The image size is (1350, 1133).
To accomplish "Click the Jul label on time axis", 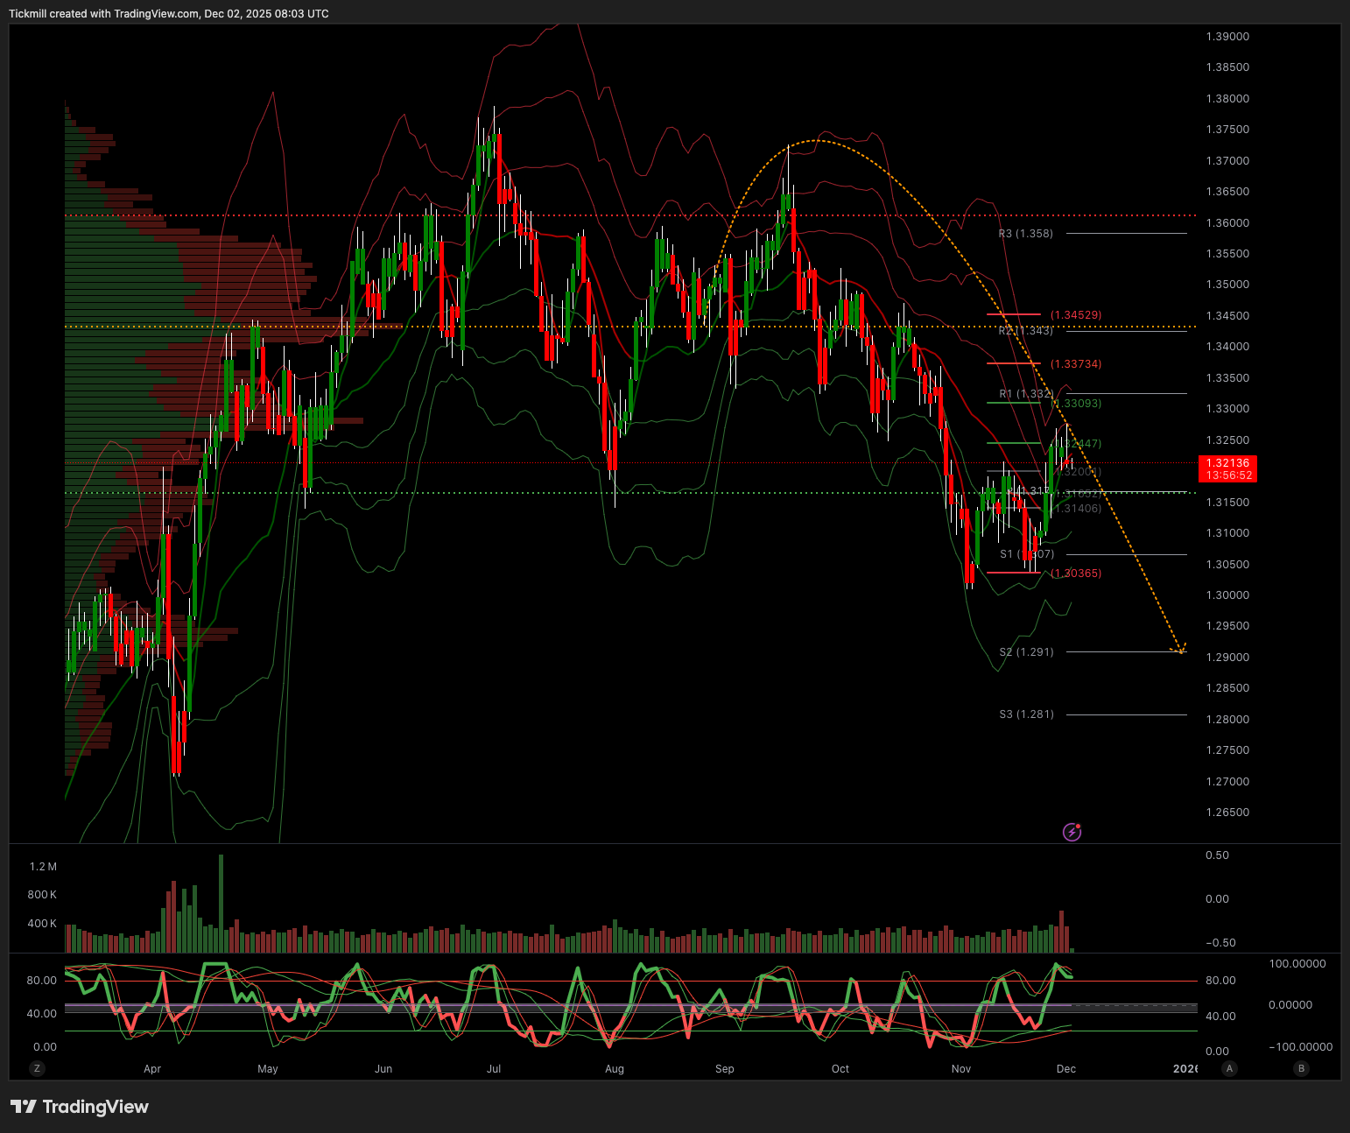I will click(494, 1069).
